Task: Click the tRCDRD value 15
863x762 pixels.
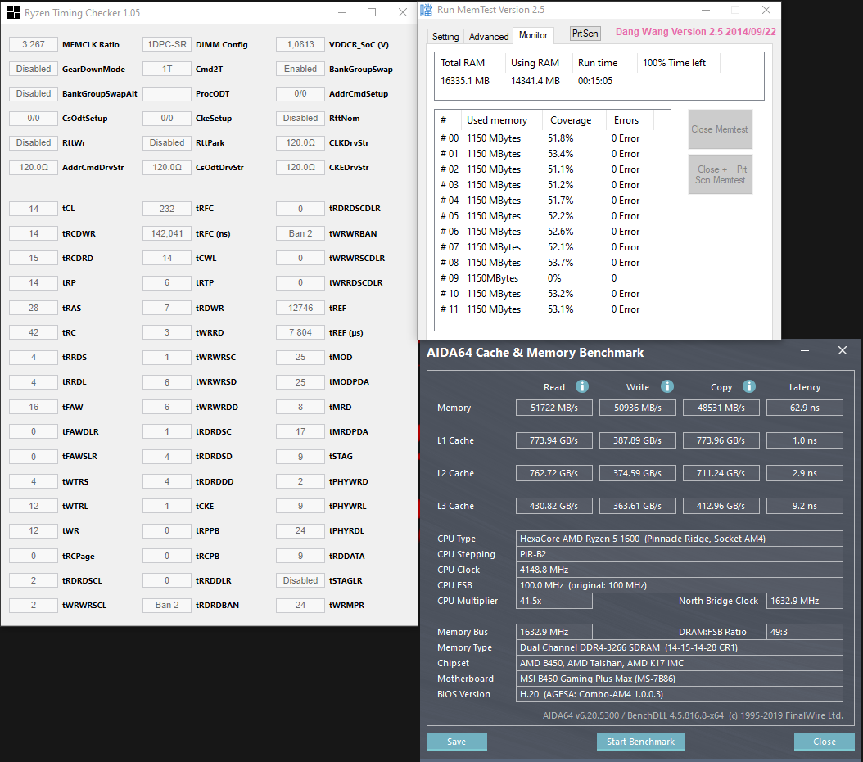Action: click(x=34, y=258)
